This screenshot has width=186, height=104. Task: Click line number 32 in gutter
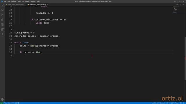[x=10, y=42]
